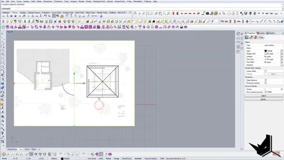Screen dimensions: 284x160
Task: Open the Layer dropdown in Properties
Action: [x=282, y=51]
